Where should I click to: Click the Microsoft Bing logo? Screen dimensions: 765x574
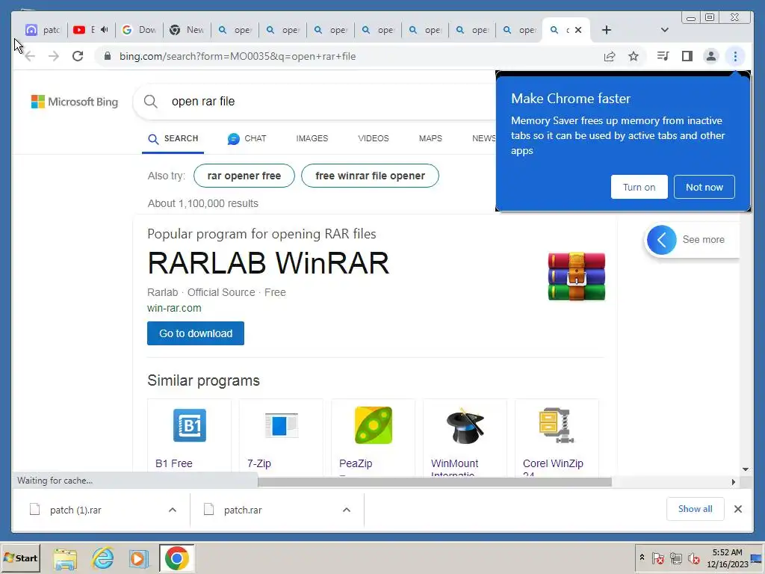75,102
